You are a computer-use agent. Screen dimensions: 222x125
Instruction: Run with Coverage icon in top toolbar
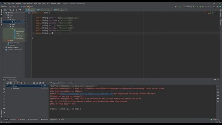point(203,7)
